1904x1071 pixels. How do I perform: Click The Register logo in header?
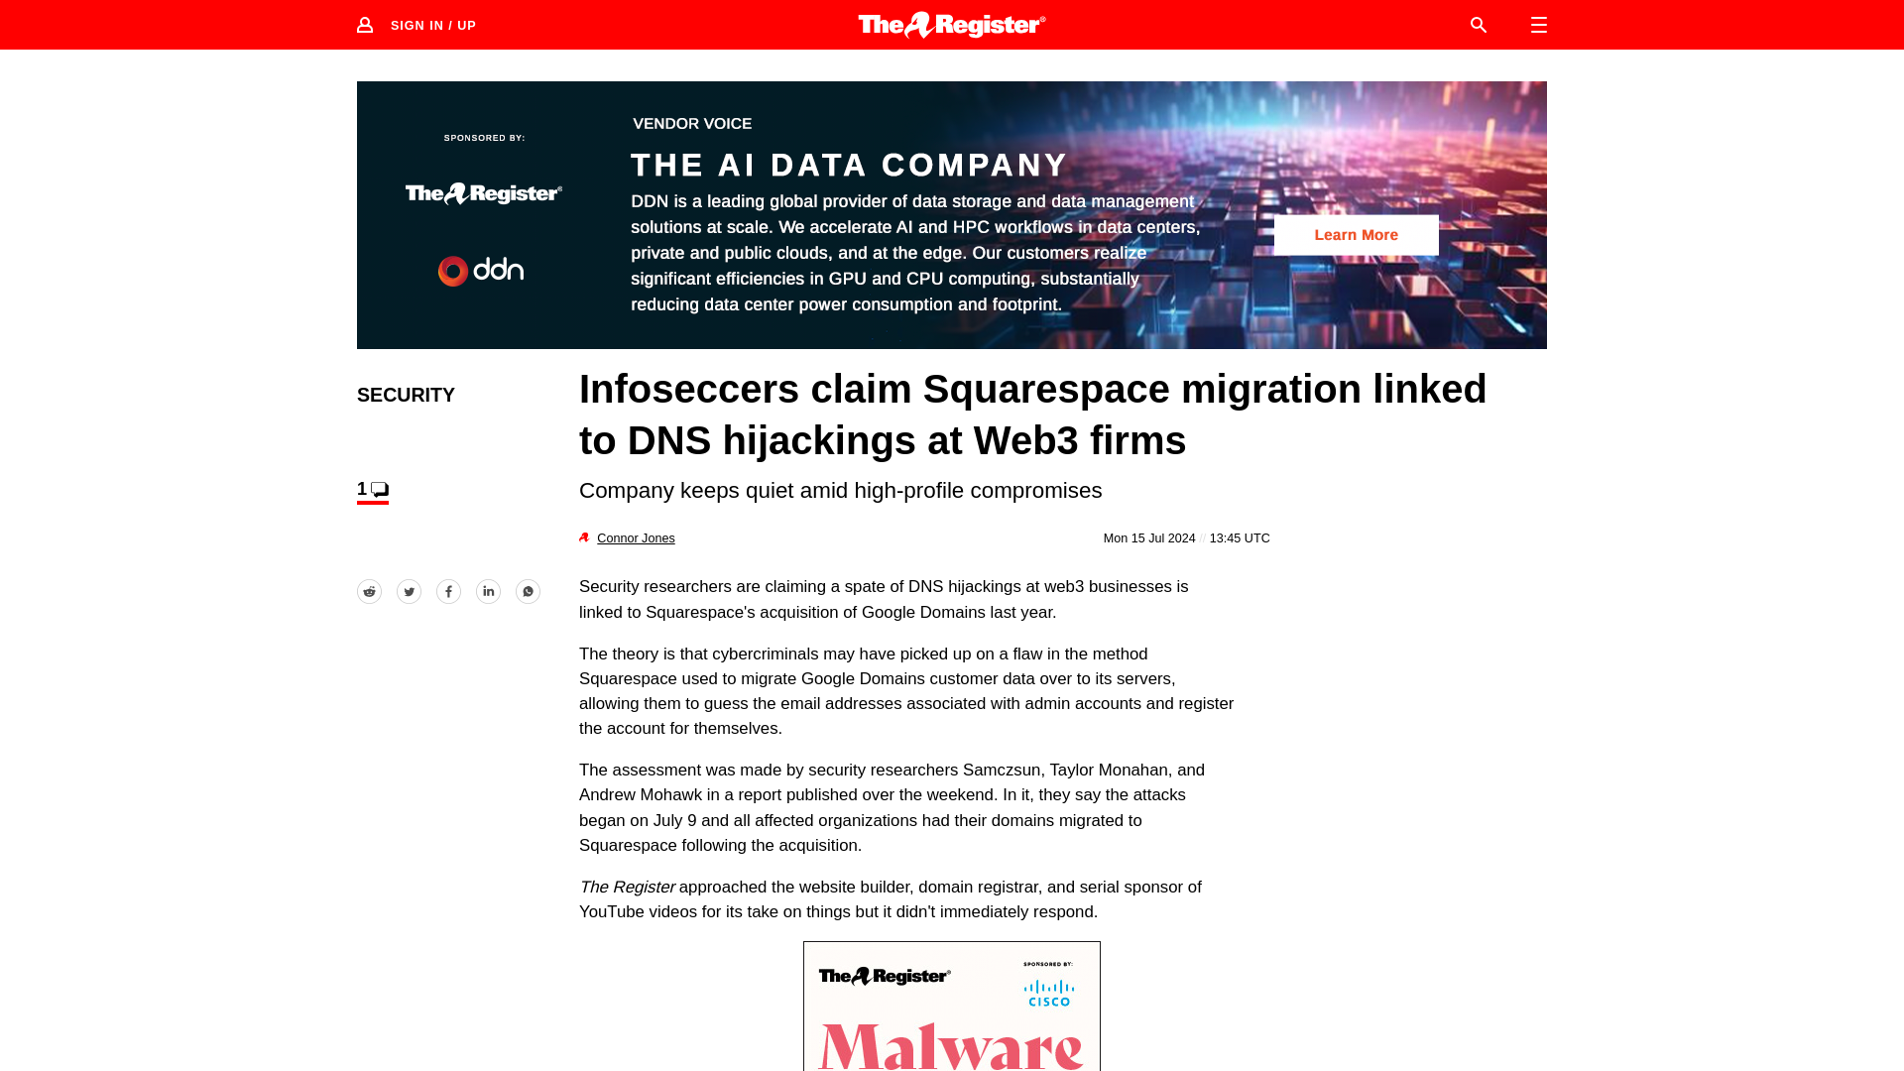pos(951,24)
